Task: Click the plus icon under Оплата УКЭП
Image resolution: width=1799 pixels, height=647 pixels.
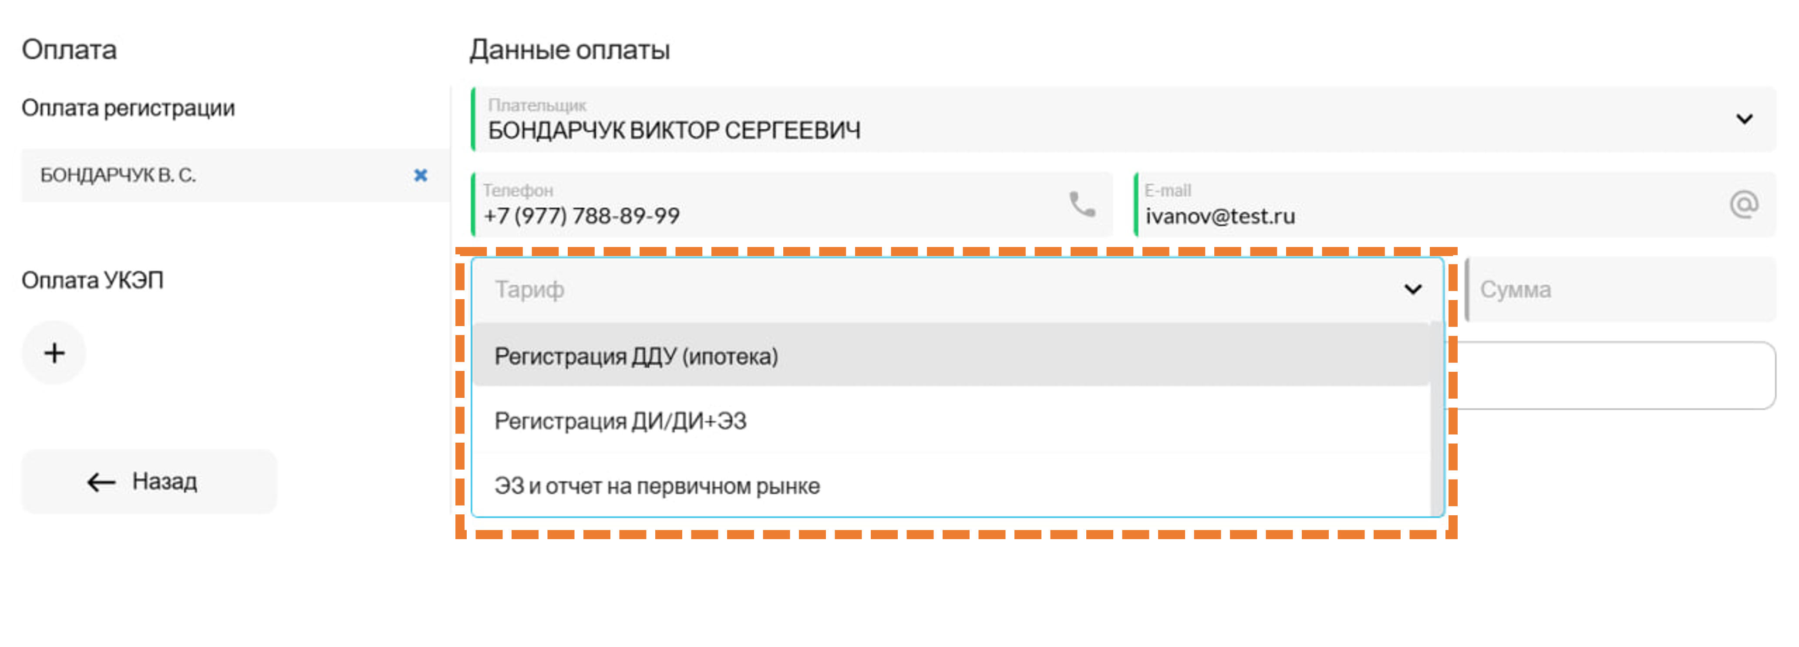Action: pyautogui.click(x=54, y=353)
